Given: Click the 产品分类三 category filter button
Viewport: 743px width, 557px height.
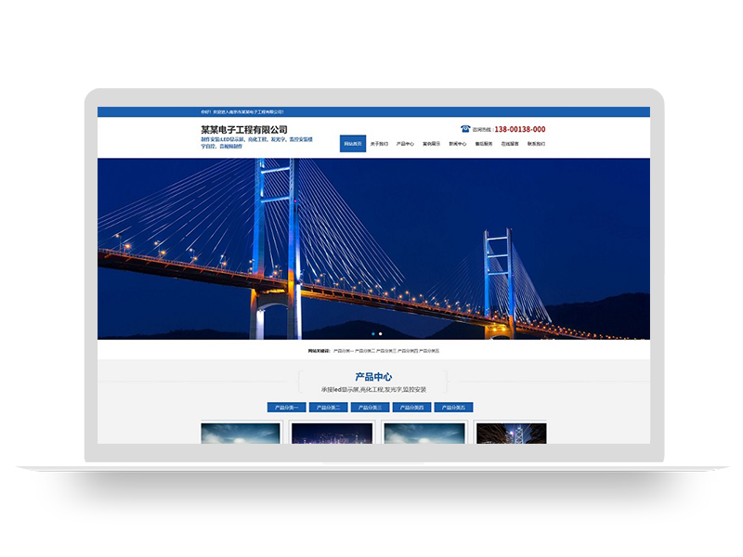Looking at the screenshot, I should click(x=371, y=408).
